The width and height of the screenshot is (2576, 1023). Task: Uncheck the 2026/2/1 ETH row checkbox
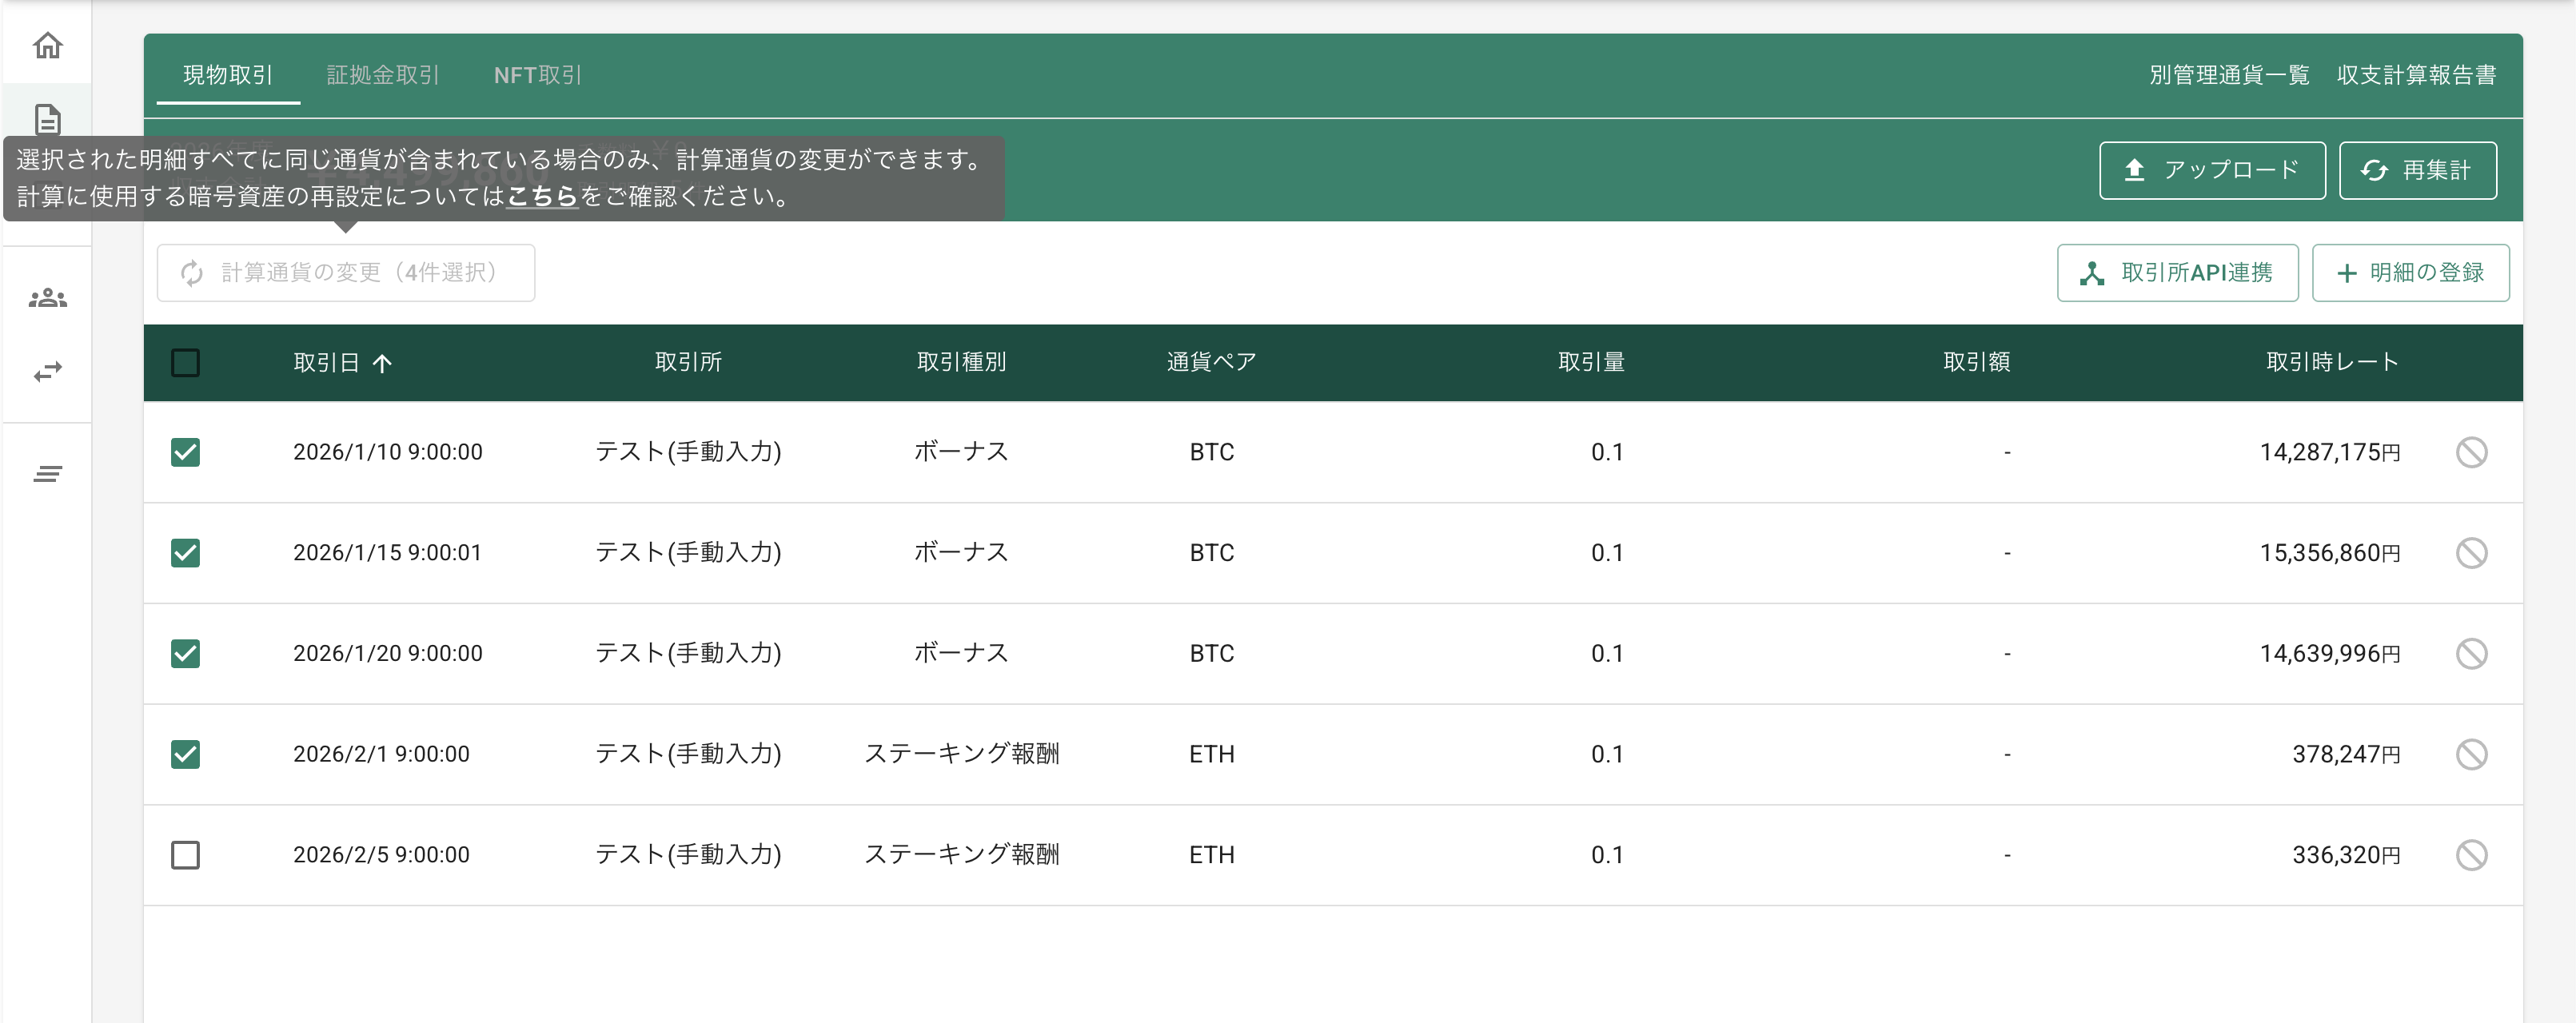(185, 754)
